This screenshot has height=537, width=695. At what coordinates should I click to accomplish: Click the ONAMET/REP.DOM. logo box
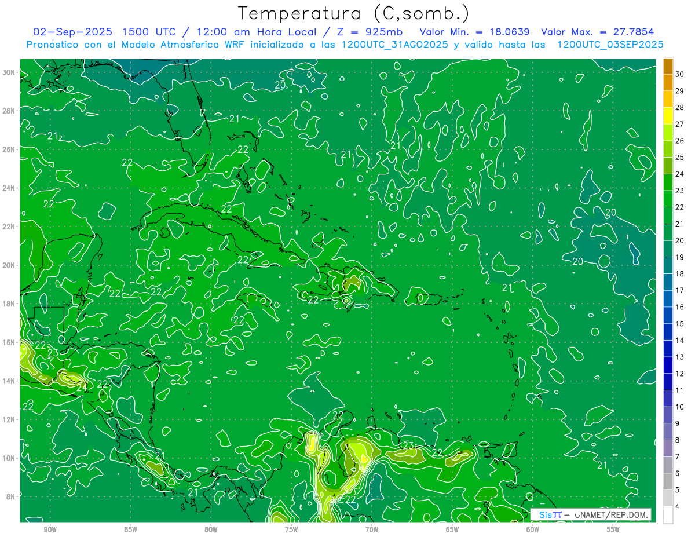click(x=591, y=514)
